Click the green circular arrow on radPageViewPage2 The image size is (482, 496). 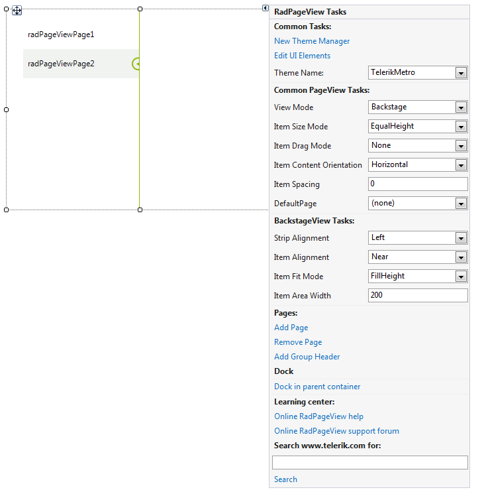click(x=136, y=64)
